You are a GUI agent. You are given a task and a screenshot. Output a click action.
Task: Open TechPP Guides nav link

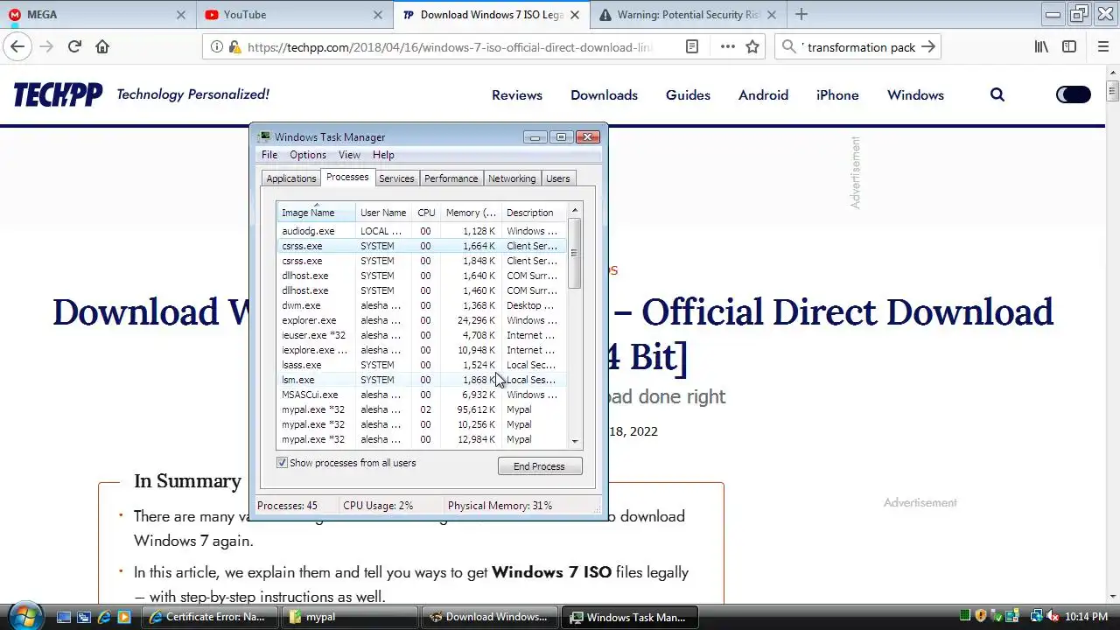[x=688, y=94]
